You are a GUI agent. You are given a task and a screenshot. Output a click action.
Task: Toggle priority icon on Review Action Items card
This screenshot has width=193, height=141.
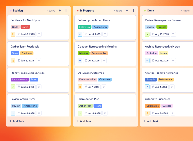click(13, 113)
